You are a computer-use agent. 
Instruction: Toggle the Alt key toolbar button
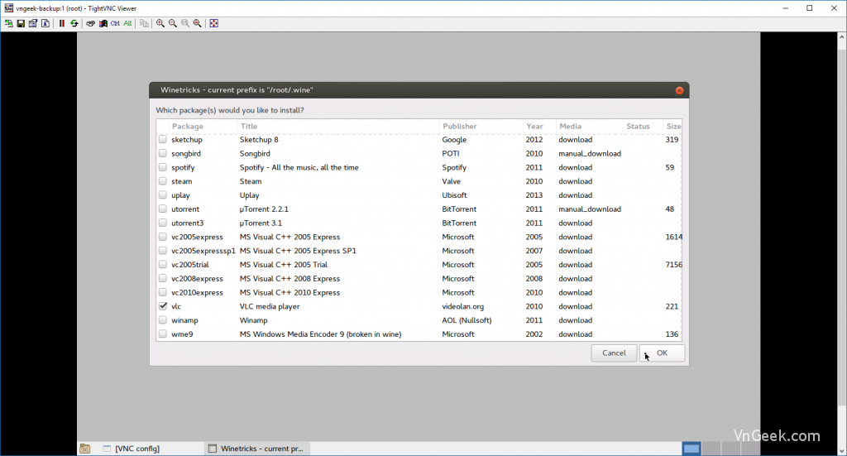tap(127, 23)
